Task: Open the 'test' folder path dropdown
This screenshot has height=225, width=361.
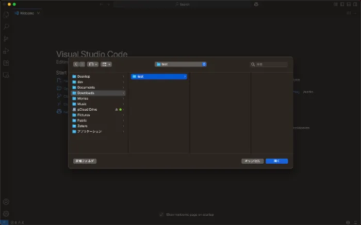Action: pyautogui.click(x=180, y=64)
